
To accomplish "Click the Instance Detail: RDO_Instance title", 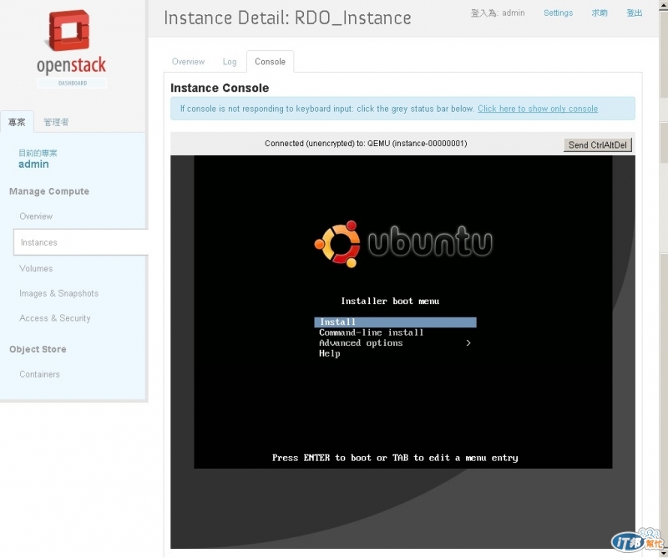I will [287, 18].
